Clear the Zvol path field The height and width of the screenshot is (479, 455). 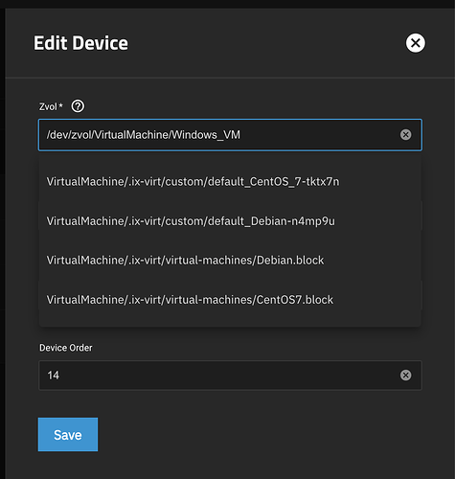pos(405,134)
